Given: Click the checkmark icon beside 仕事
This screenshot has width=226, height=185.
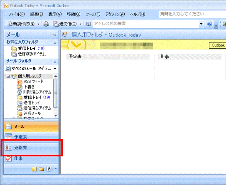Looking at the screenshot, I should [x=8, y=159].
